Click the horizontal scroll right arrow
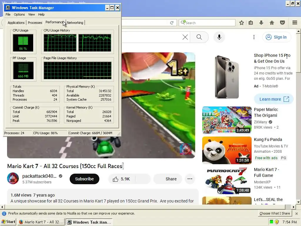301x226 pixels. [x=294, y=207]
